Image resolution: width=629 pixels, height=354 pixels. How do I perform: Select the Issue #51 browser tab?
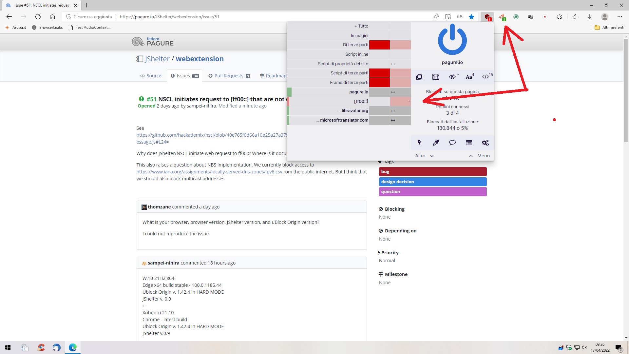(x=41, y=5)
